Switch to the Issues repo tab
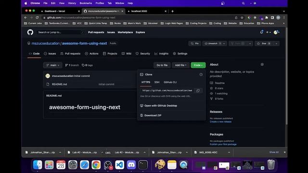Image resolution: width=308 pixels, height=173 pixels. [x=50, y=53]
